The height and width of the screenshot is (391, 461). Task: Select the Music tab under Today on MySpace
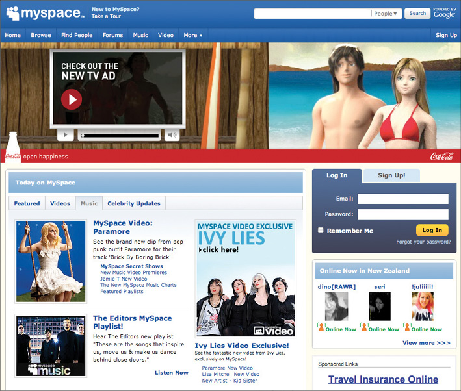pos(89,203)
